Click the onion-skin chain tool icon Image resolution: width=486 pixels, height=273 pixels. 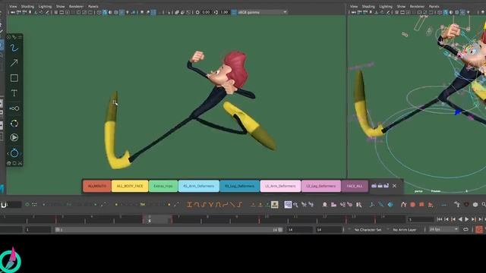click(x=14, y=108)
